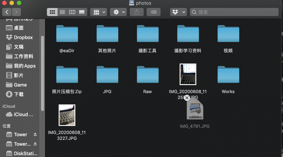Open the gear action menu
The width and height of the screenshot is (283, 157).
118,12
